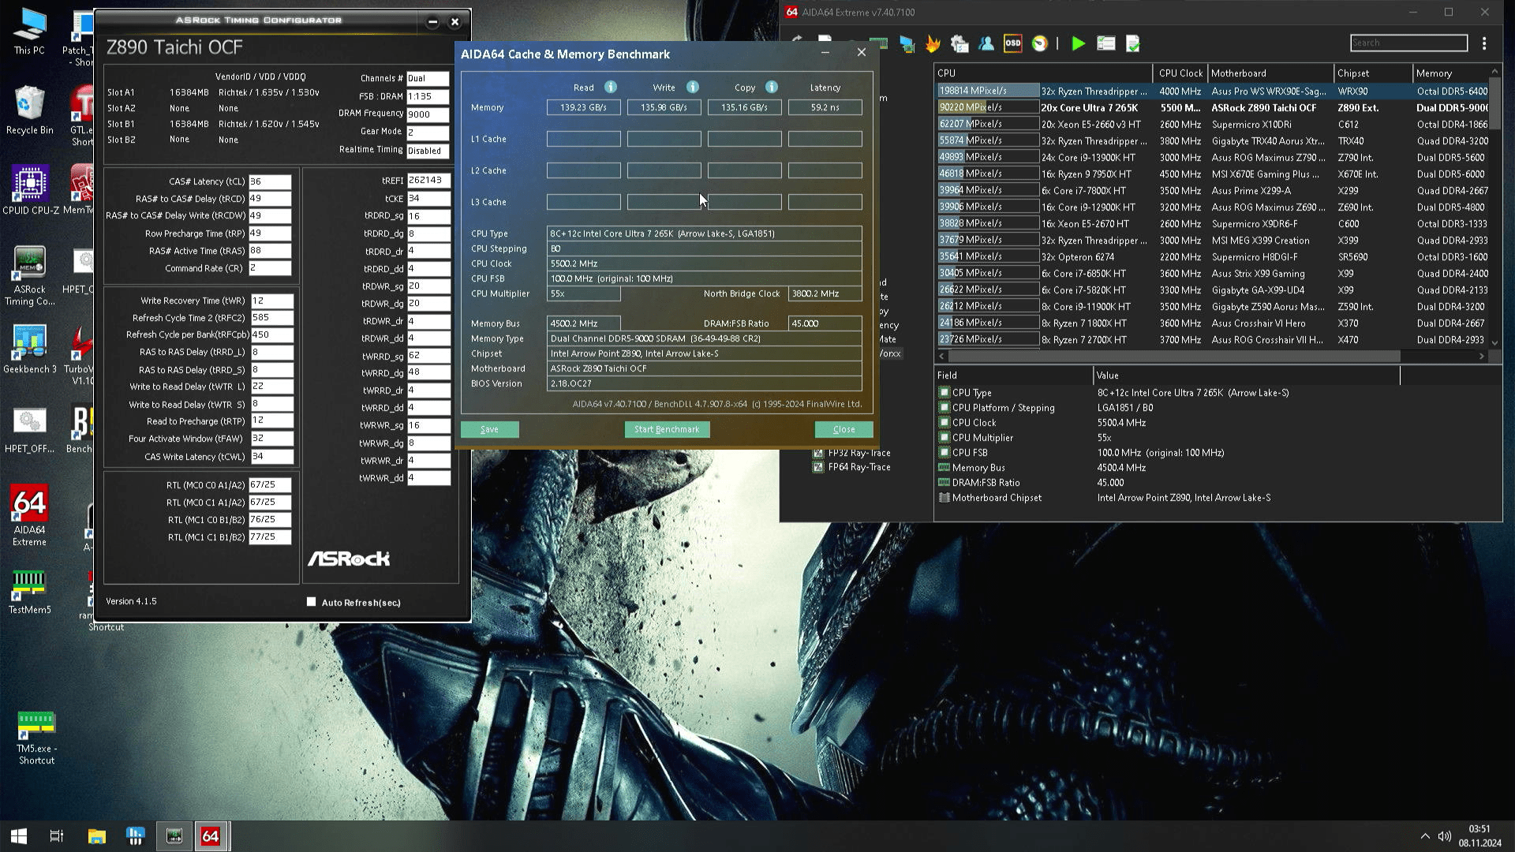Click the green Start play icon
The width and height of the screenshot is (1515, 852).
click(x=1078, y=43)
